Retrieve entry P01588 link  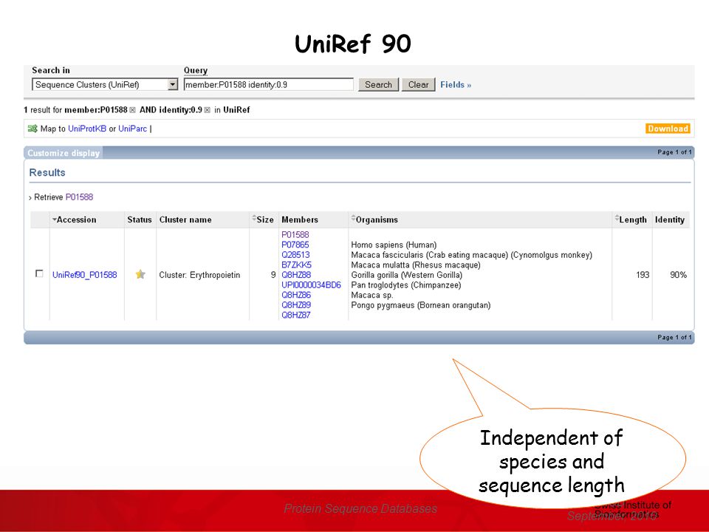(79, 197)
